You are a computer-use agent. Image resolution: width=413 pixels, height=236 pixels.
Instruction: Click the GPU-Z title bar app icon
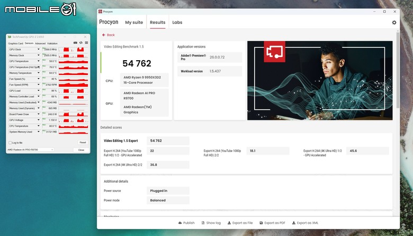(10, 37)
